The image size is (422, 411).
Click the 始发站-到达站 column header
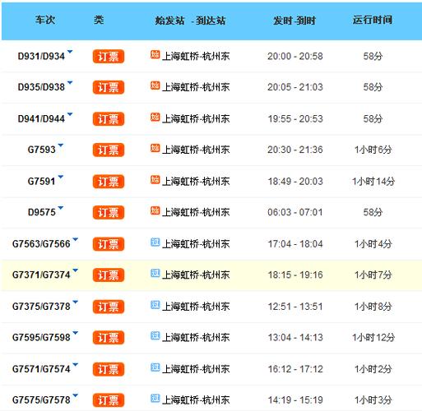(190, 21)
